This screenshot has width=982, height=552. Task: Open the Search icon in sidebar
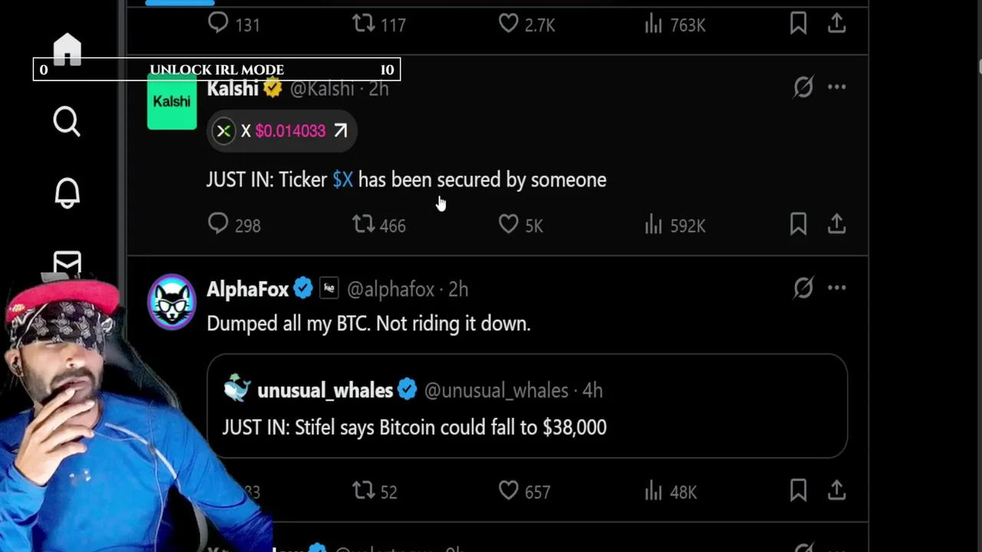point(67,121)
